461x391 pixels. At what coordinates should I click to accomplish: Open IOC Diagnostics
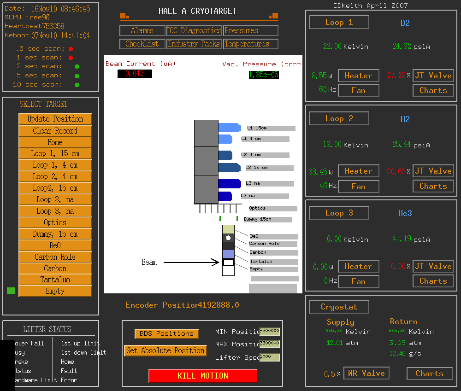point(194,30)
